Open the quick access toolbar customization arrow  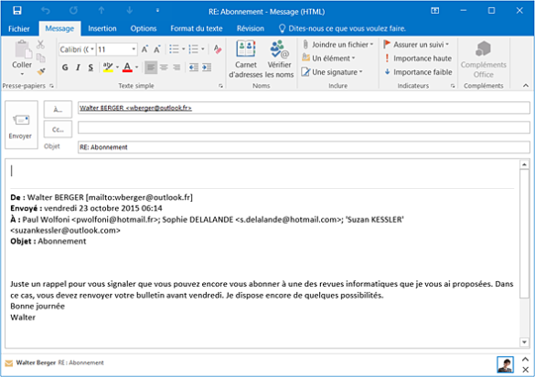point(157,11)
